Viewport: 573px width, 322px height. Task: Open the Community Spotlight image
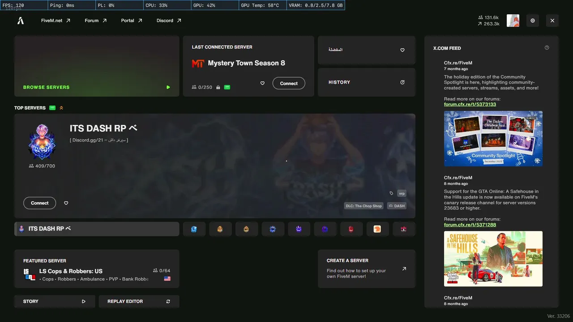[x=493, y=139]
